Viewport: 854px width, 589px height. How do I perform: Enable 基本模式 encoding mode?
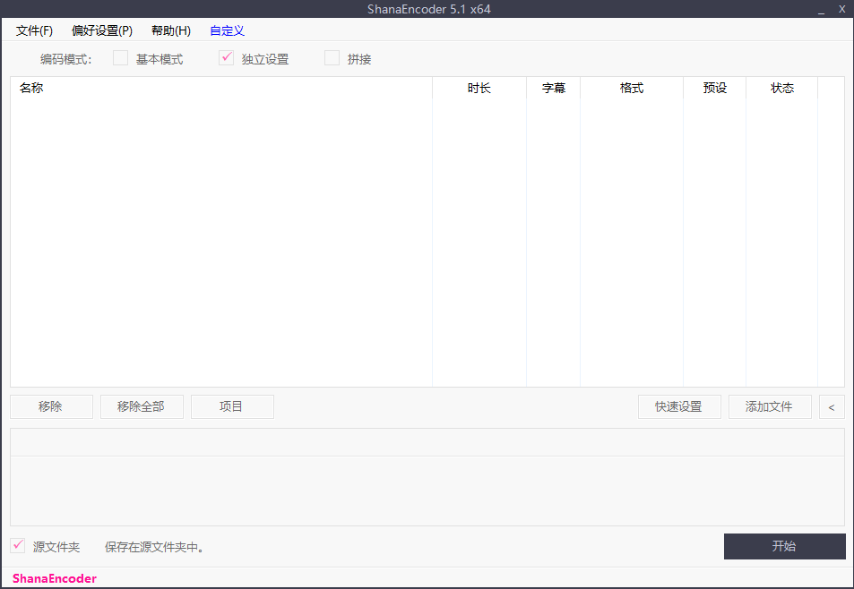(x=121, y=58)
